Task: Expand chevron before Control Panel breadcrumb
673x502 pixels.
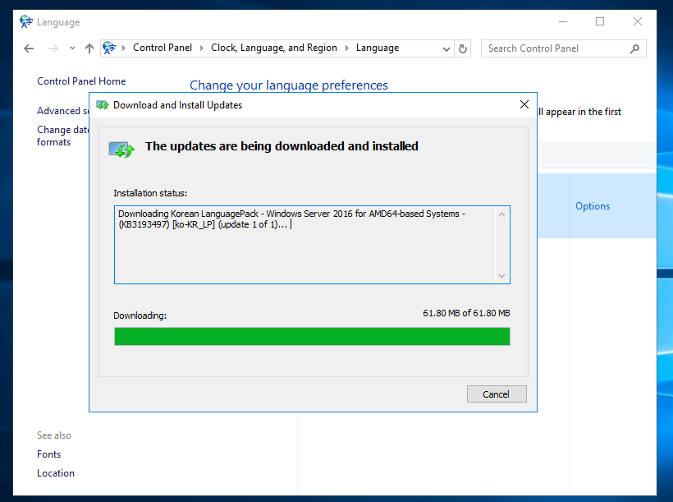Action: pos(123,48)
